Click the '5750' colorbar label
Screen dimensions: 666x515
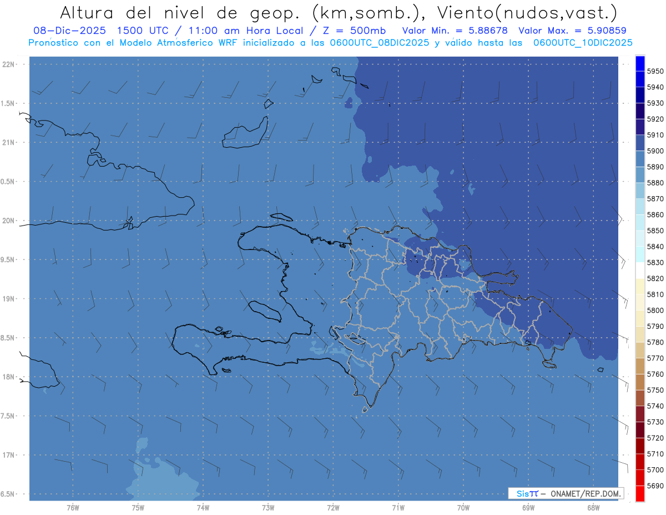655,390
